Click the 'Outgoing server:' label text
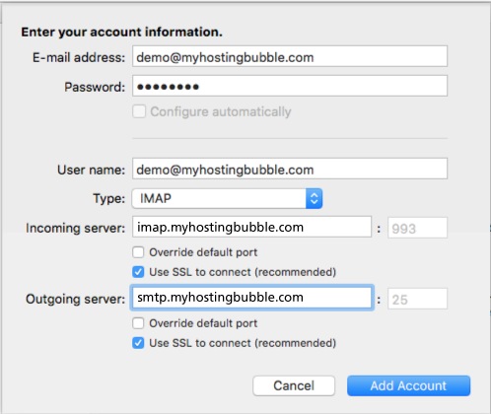Image resolution: width=491 pixels, height=414 pixels. pyautogui.click(x=76, y=300)
